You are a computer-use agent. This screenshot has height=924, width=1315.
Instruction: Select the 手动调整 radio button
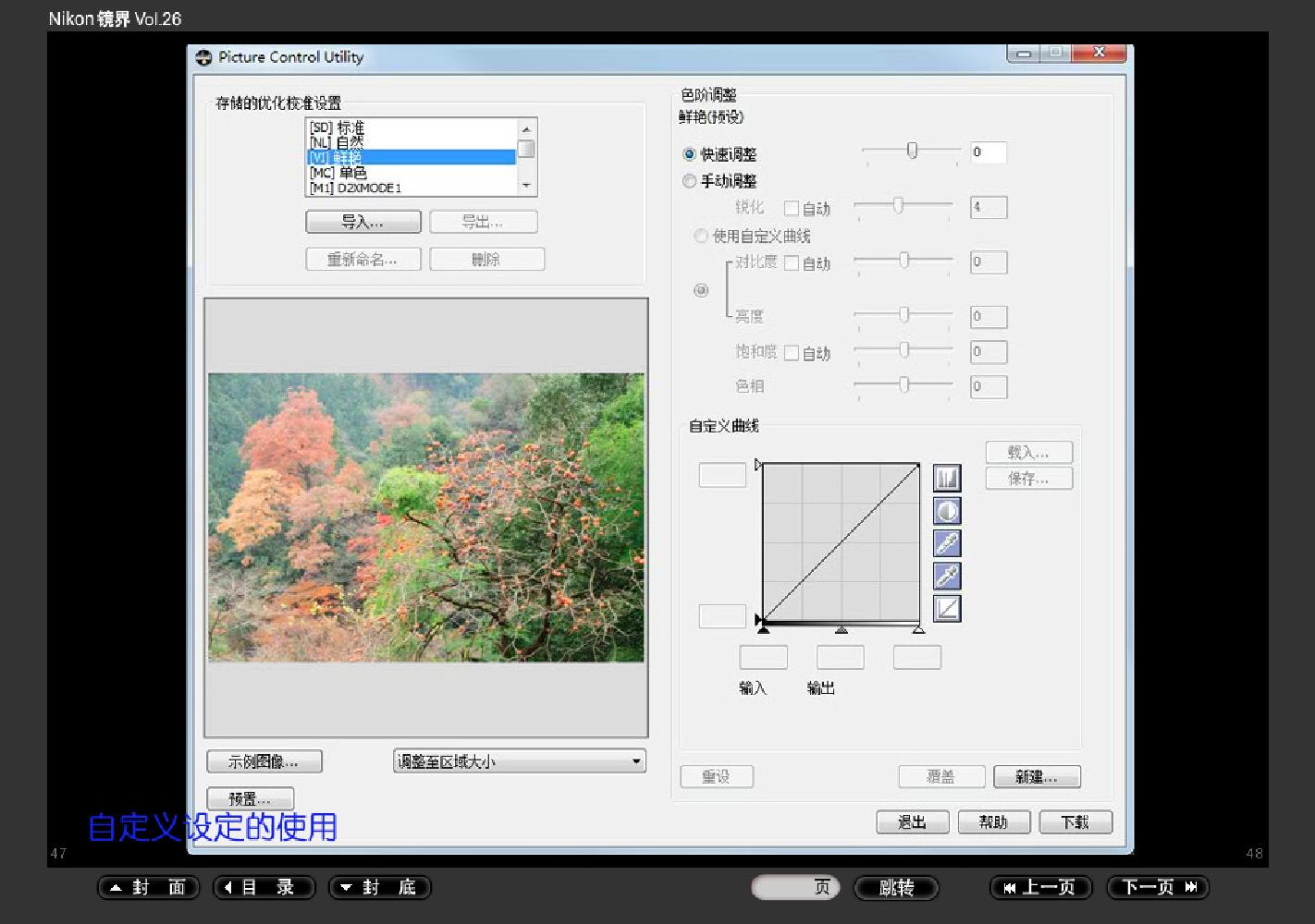pyautogui.click(x=689, y=181)
